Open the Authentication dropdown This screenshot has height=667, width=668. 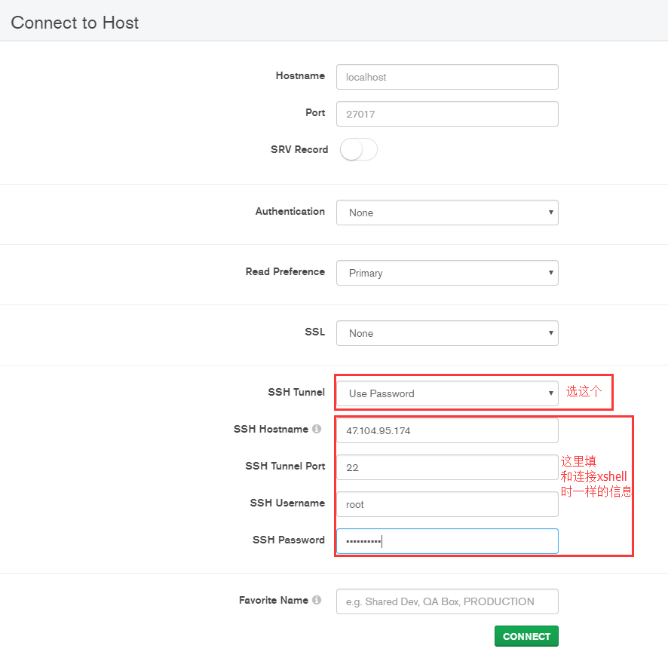(x=447, y=213)
